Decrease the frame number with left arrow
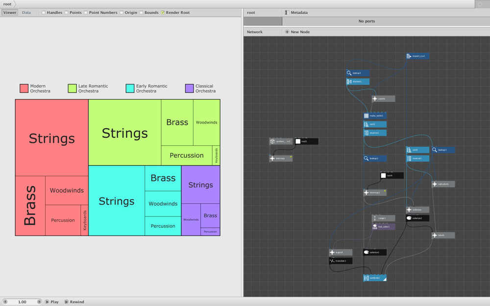 5,302
